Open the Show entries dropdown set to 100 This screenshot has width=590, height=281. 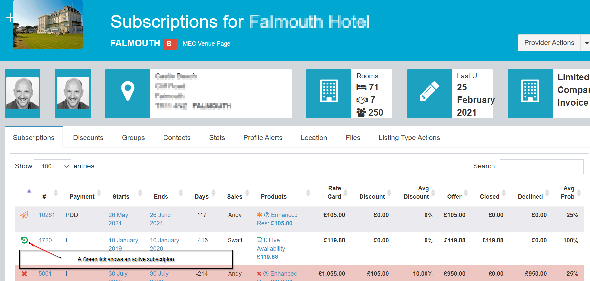(x=53, y=166)
